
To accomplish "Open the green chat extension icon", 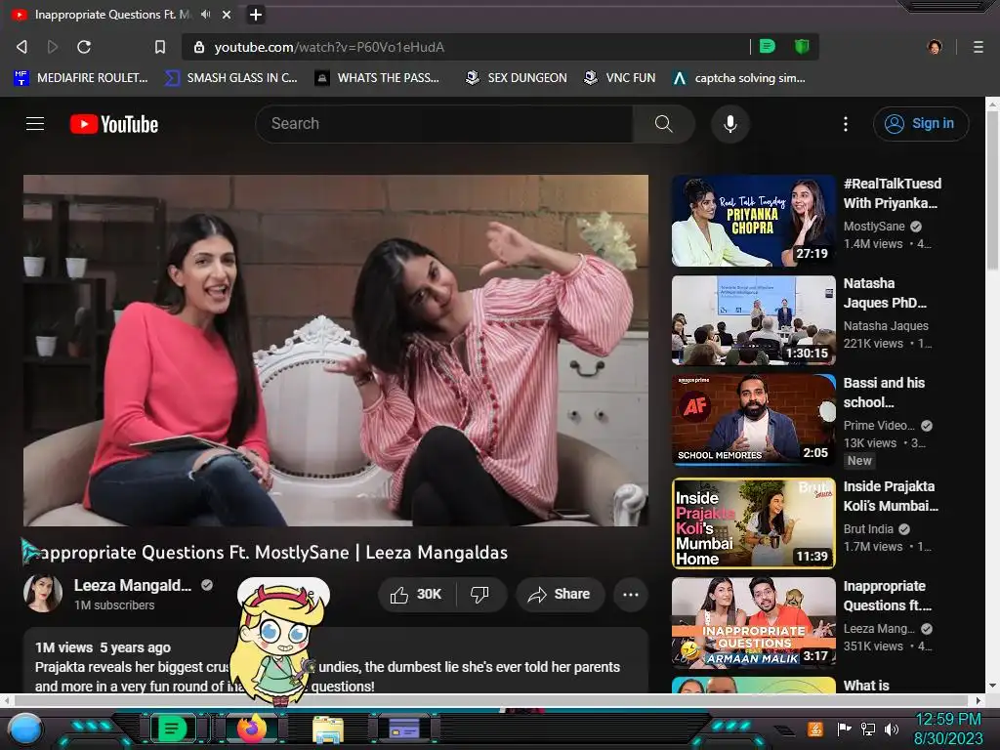I will coord(768,46).
